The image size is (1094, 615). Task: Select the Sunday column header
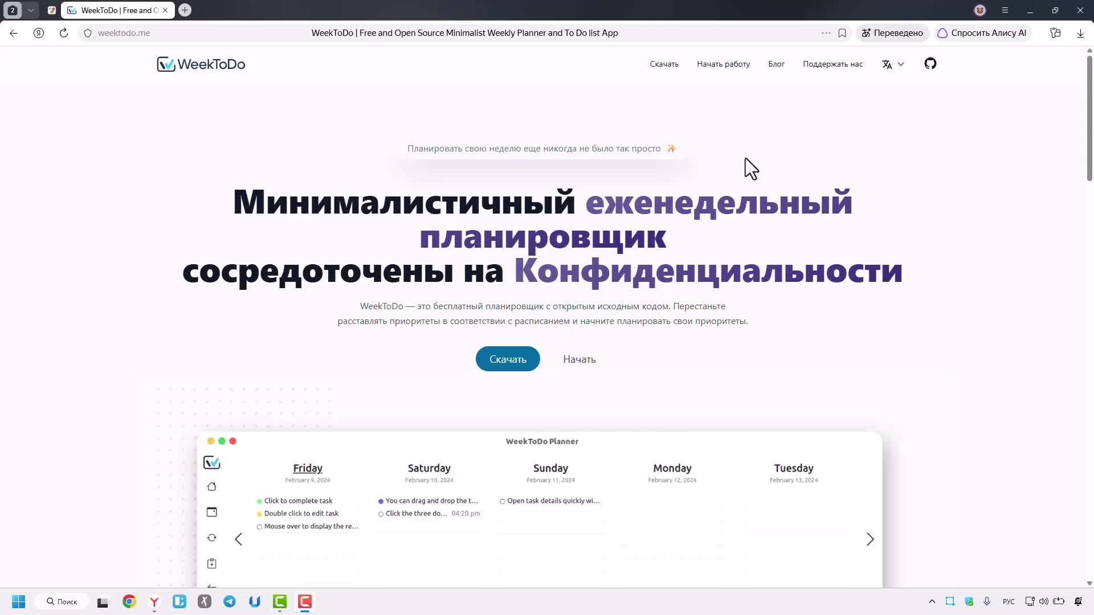coord(550,468)
